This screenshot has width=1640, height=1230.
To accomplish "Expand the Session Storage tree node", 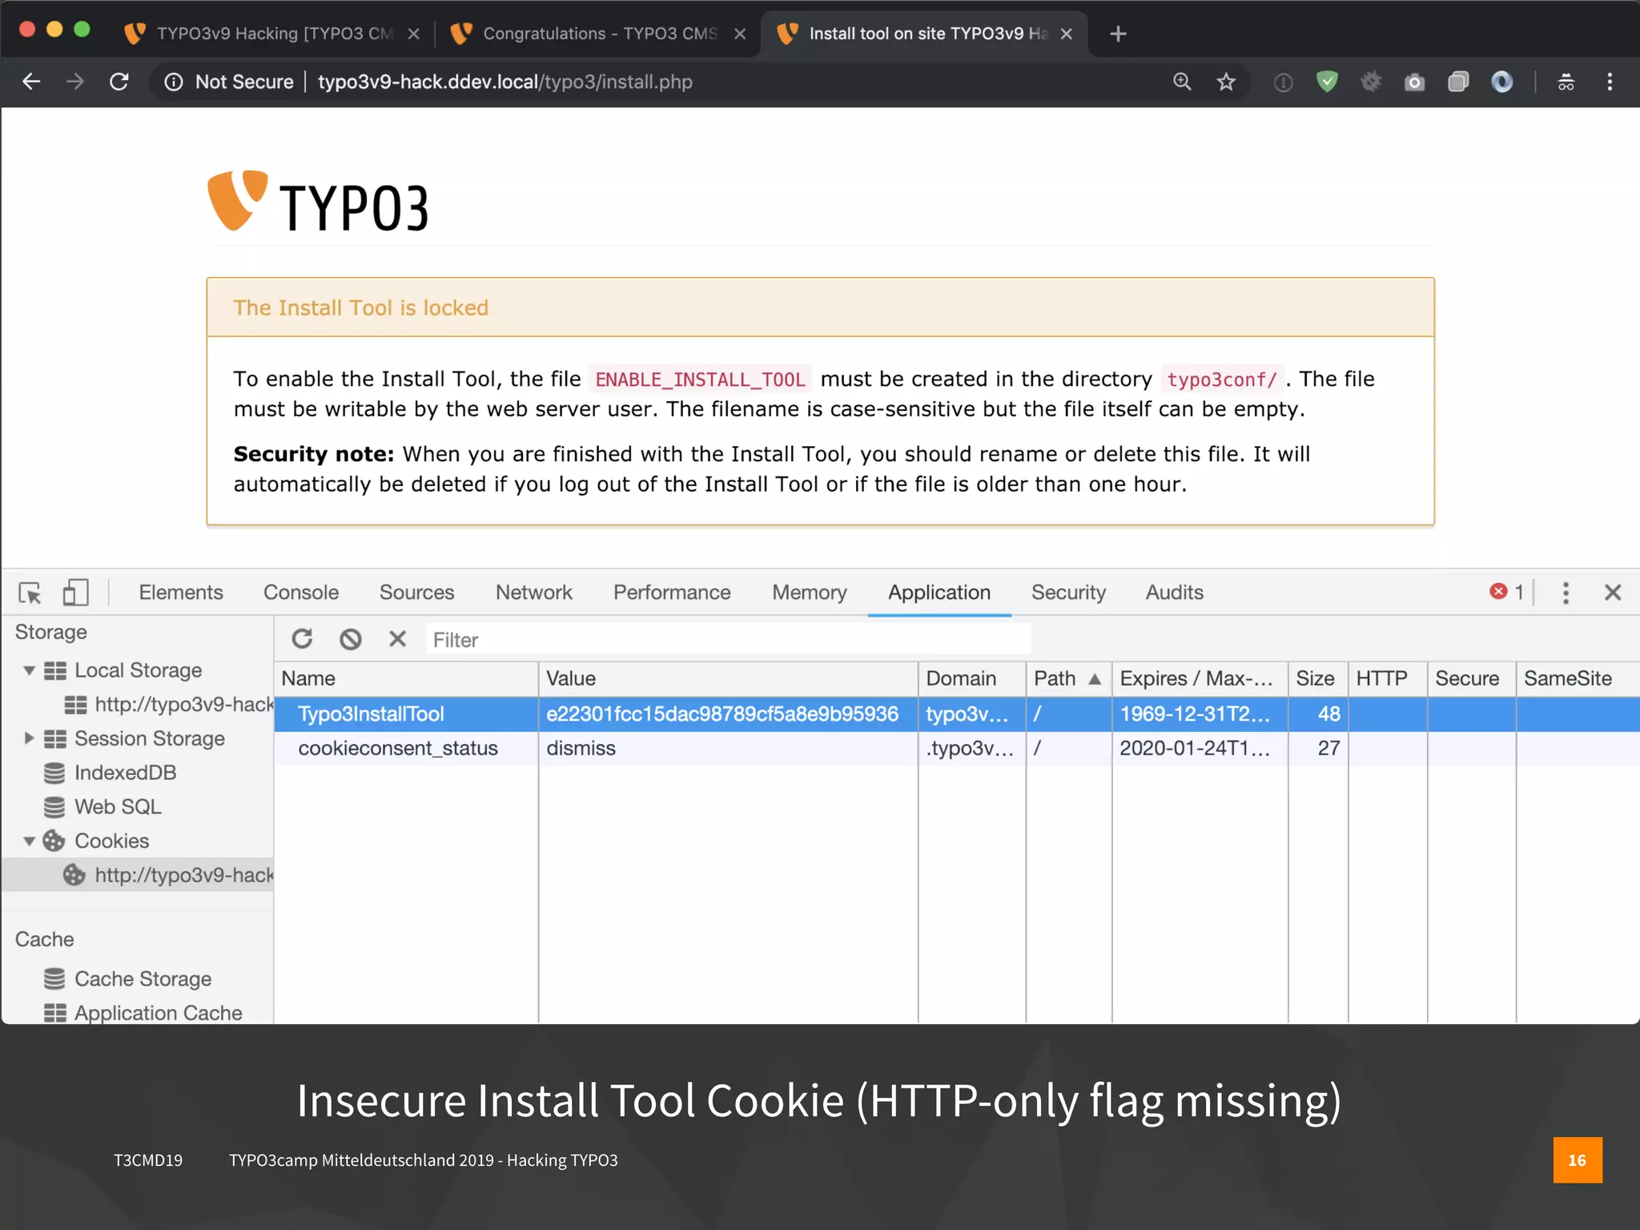I will tap(30, 738).
